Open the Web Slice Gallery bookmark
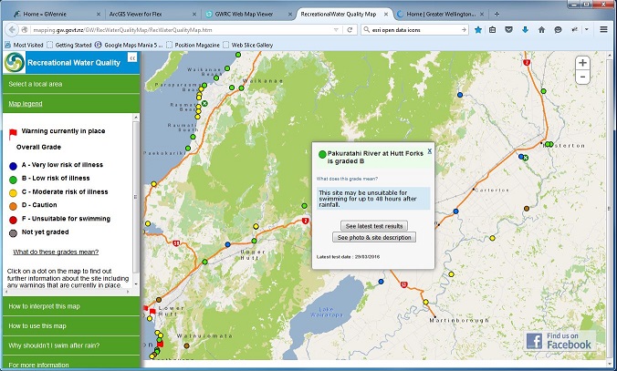This screenshot has width=617, height=371. (248, 46)
